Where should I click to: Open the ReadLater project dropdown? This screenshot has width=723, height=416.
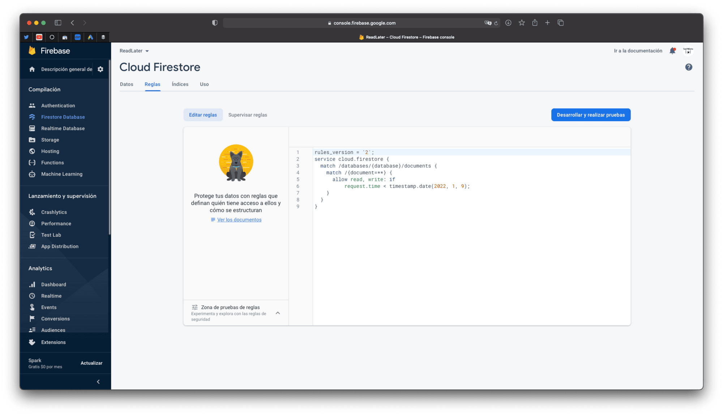[x=134, y=51]
